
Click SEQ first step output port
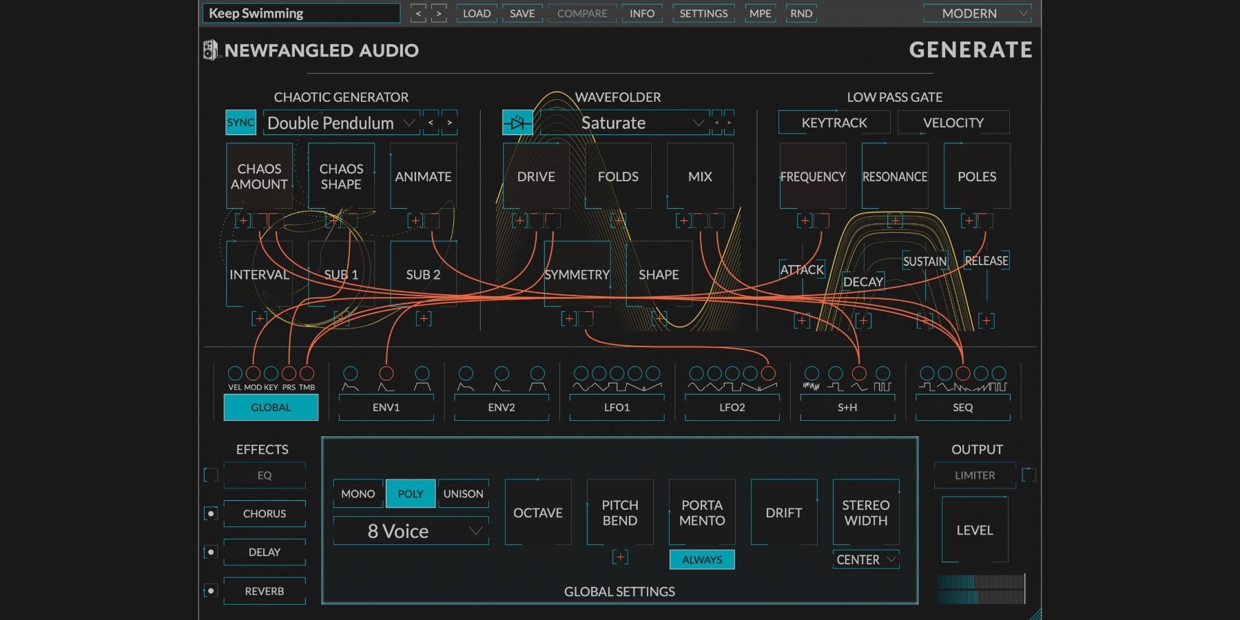pos(927,373)
